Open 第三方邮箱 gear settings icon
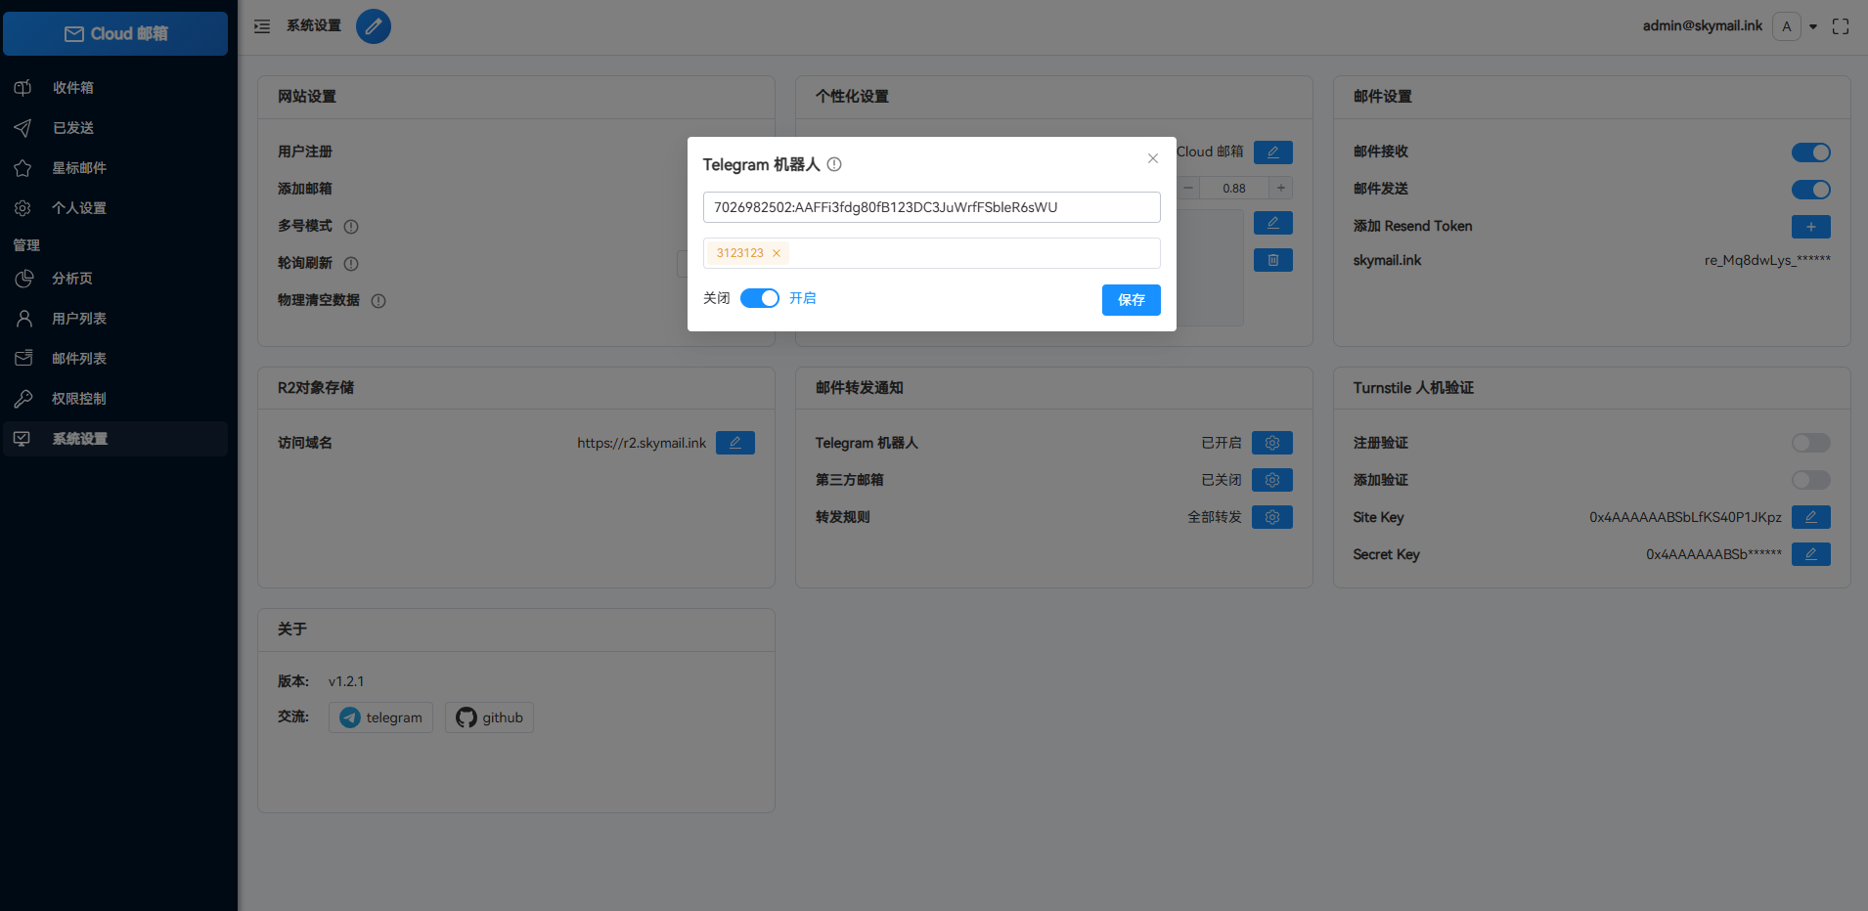The height and width of the screenshot is (911, 1868). 1271,480
